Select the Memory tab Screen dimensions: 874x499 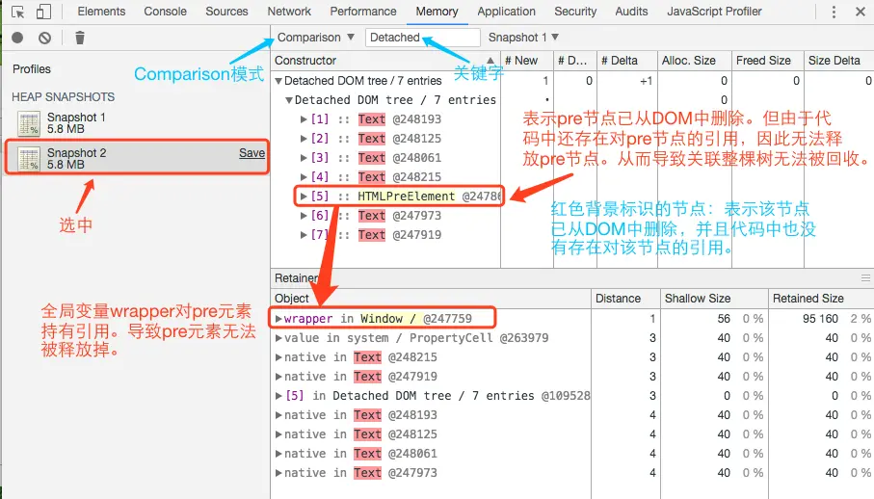pyautogui.click(x=437, y=12)
